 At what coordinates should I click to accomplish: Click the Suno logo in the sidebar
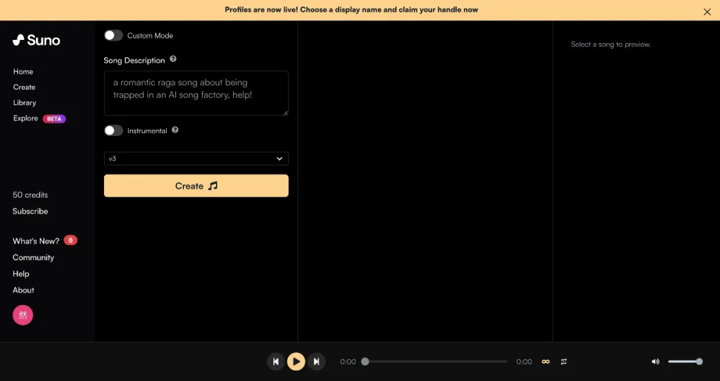click(x=36, y=40)
